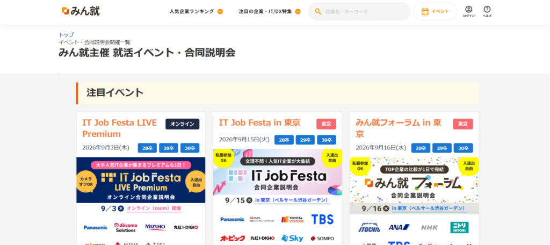Image resolution: width=550 pixels, height=245 pixels.
Task: Click the オービック logo
Action: pyautogui.click(x=232, y=239)
